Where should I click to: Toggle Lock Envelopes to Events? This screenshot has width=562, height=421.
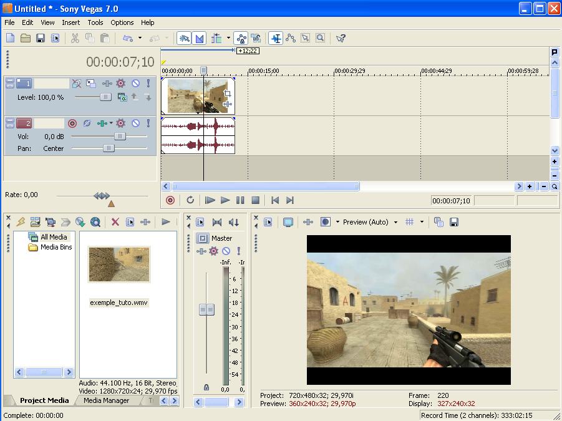click(241, 38)
